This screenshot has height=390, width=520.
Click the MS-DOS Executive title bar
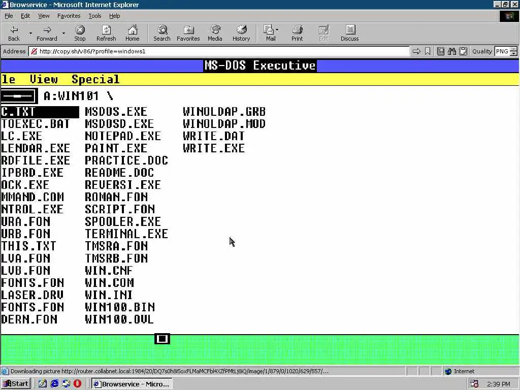coord(259,66)
